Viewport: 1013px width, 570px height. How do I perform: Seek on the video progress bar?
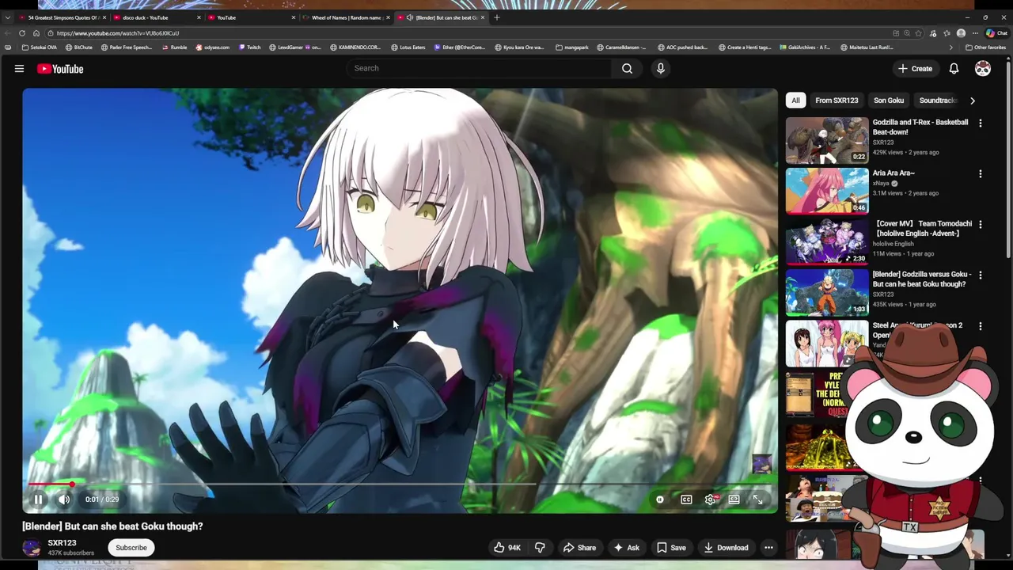point(400,484)
